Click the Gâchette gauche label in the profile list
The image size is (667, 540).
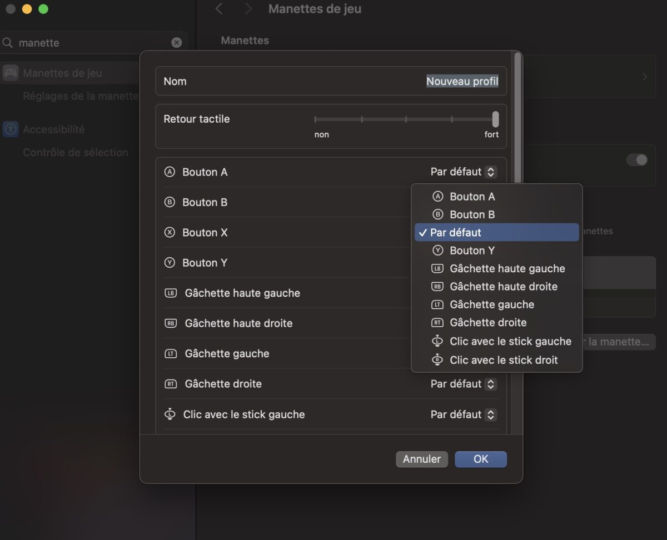(x=227, y=353)
